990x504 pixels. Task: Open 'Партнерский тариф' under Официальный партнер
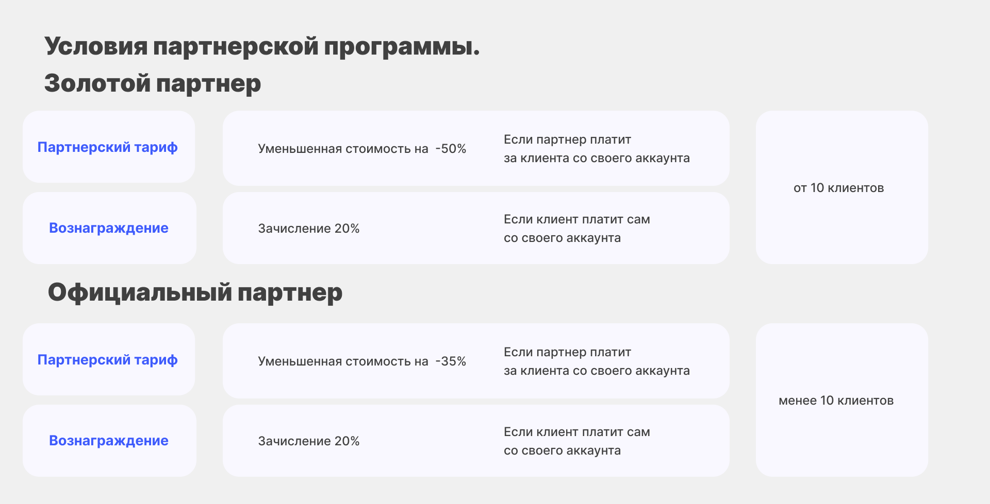pos(108,360)
